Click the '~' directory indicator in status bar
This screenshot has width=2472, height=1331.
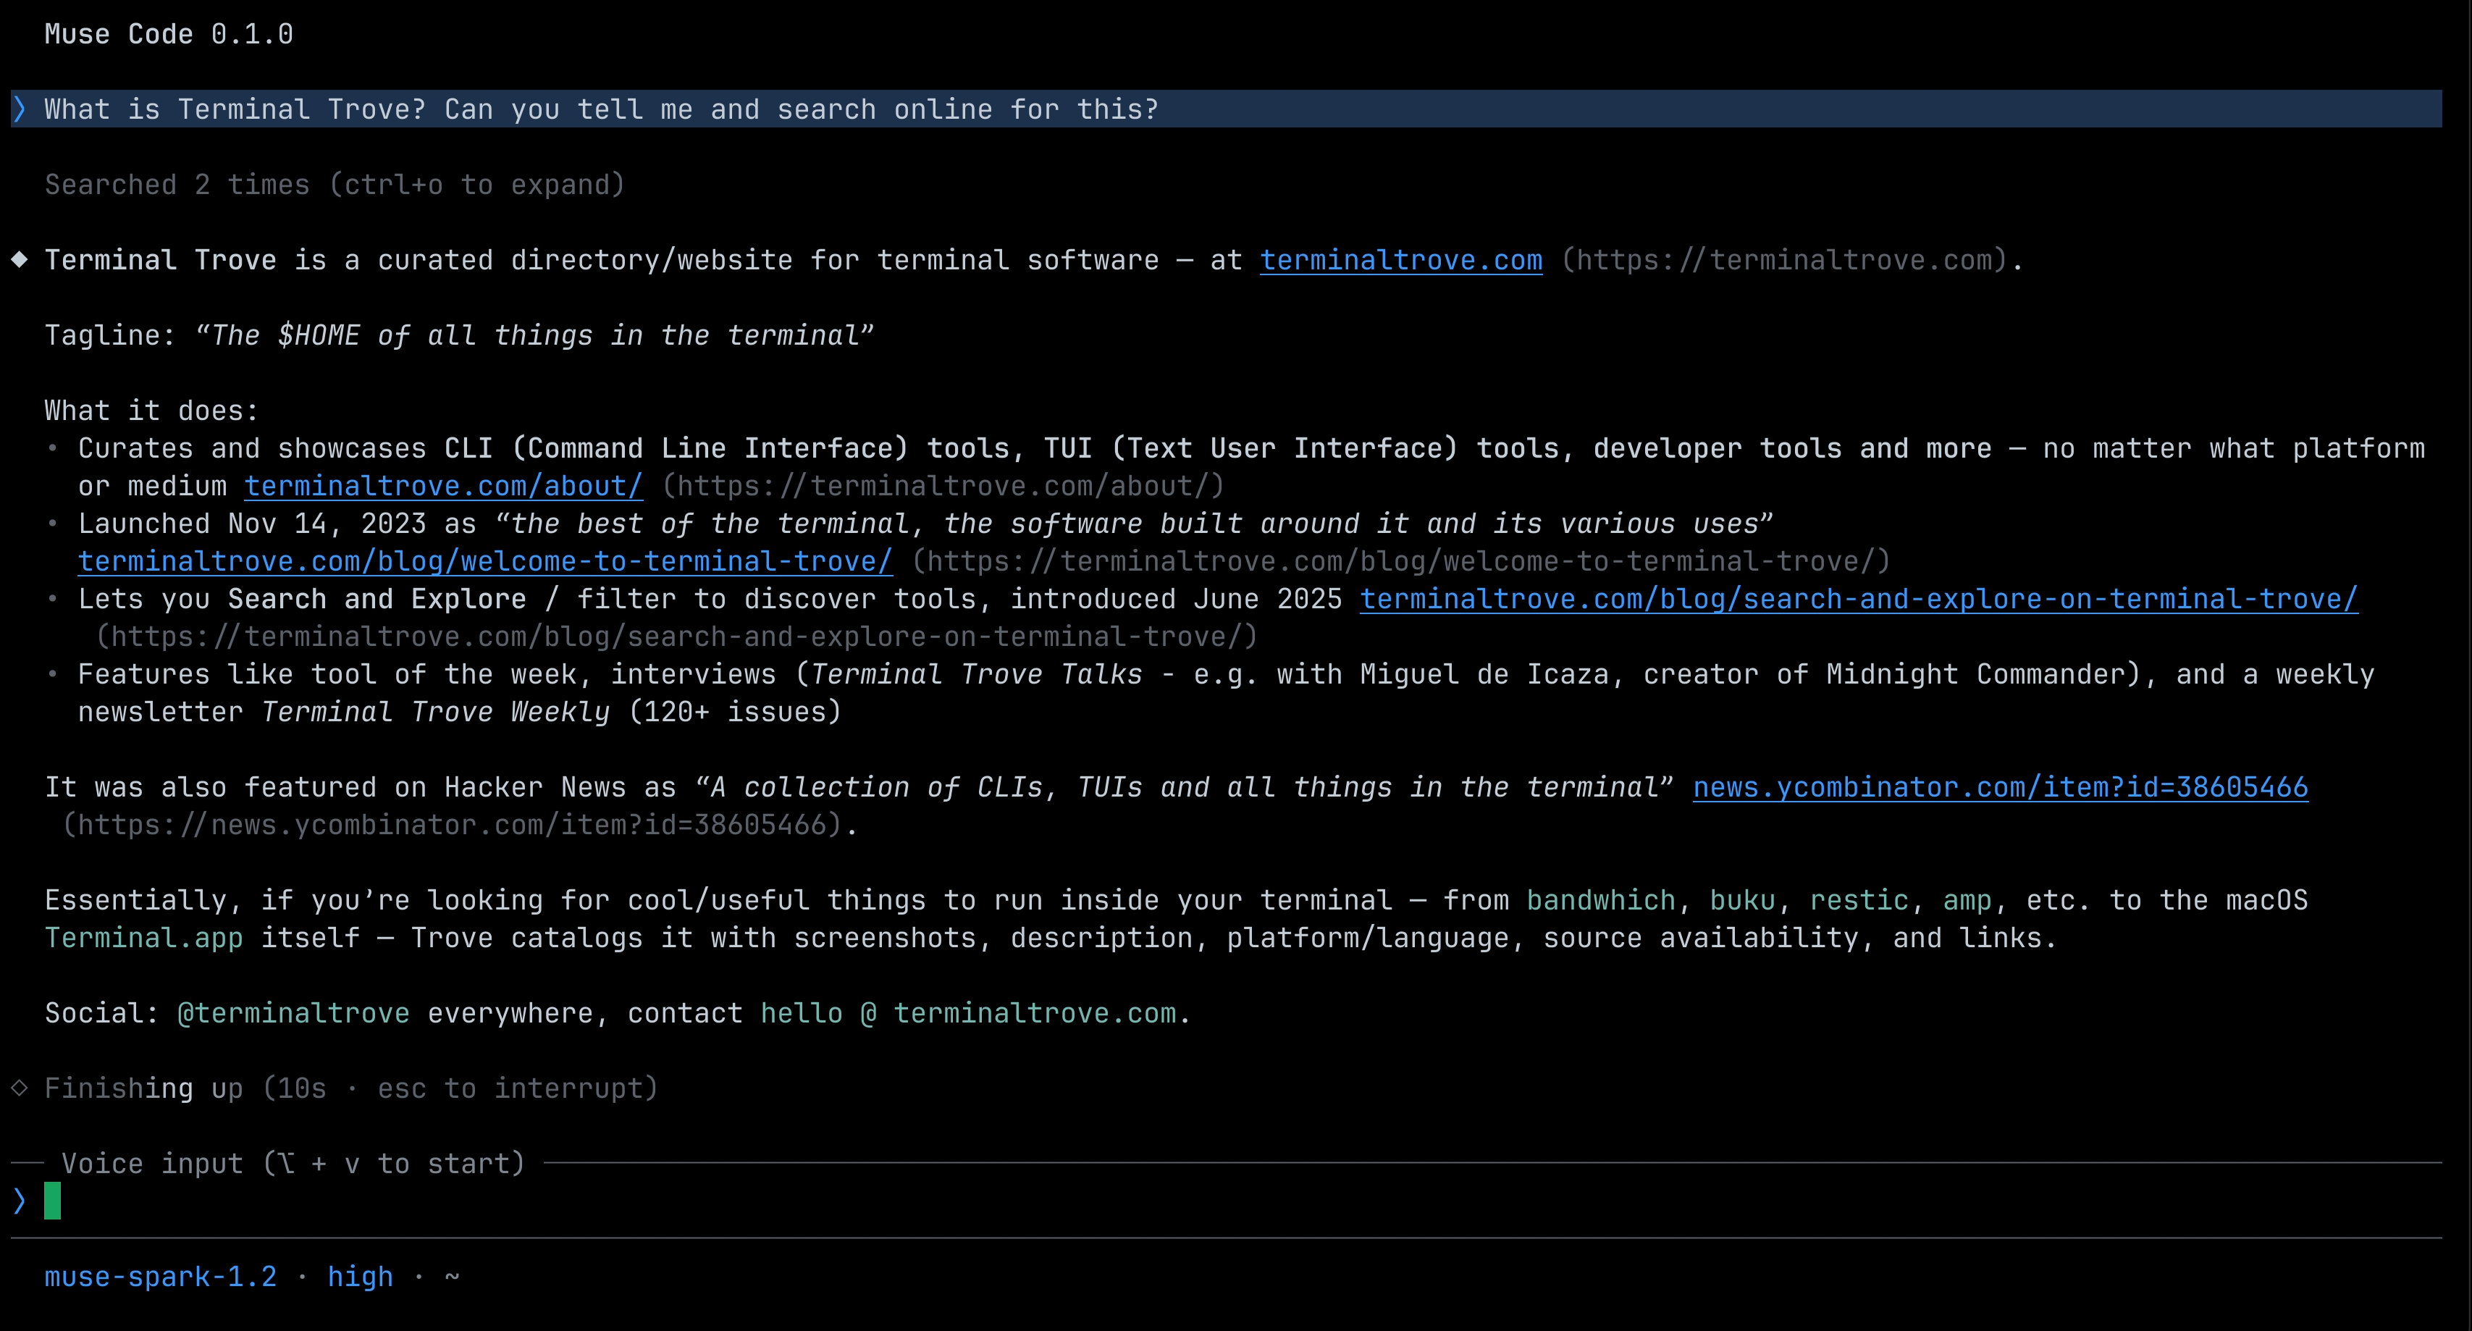(452, 1277)
